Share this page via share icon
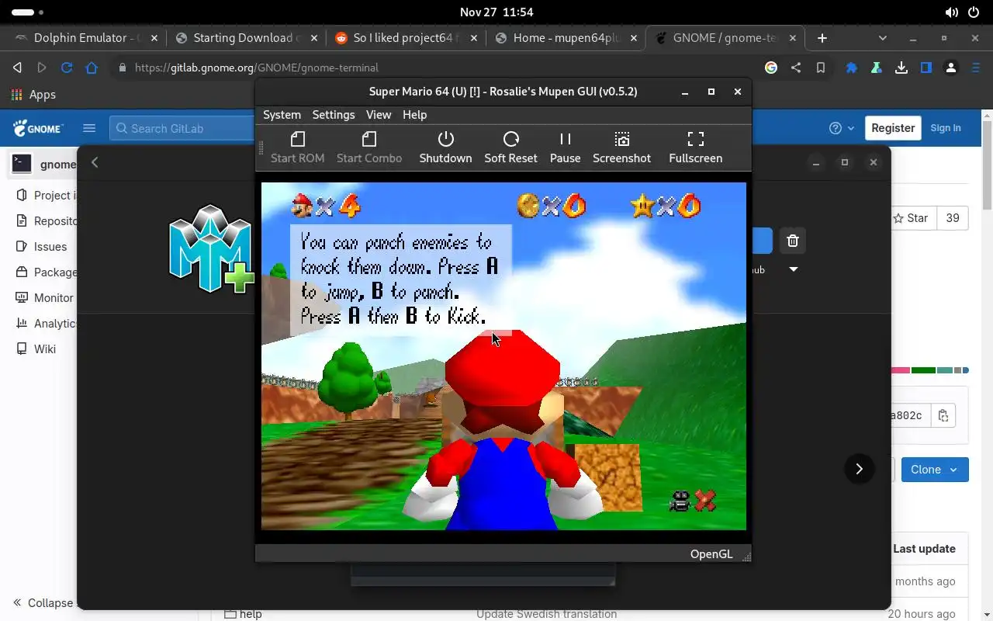The image size is (993, 621). (x=796, y=68)
